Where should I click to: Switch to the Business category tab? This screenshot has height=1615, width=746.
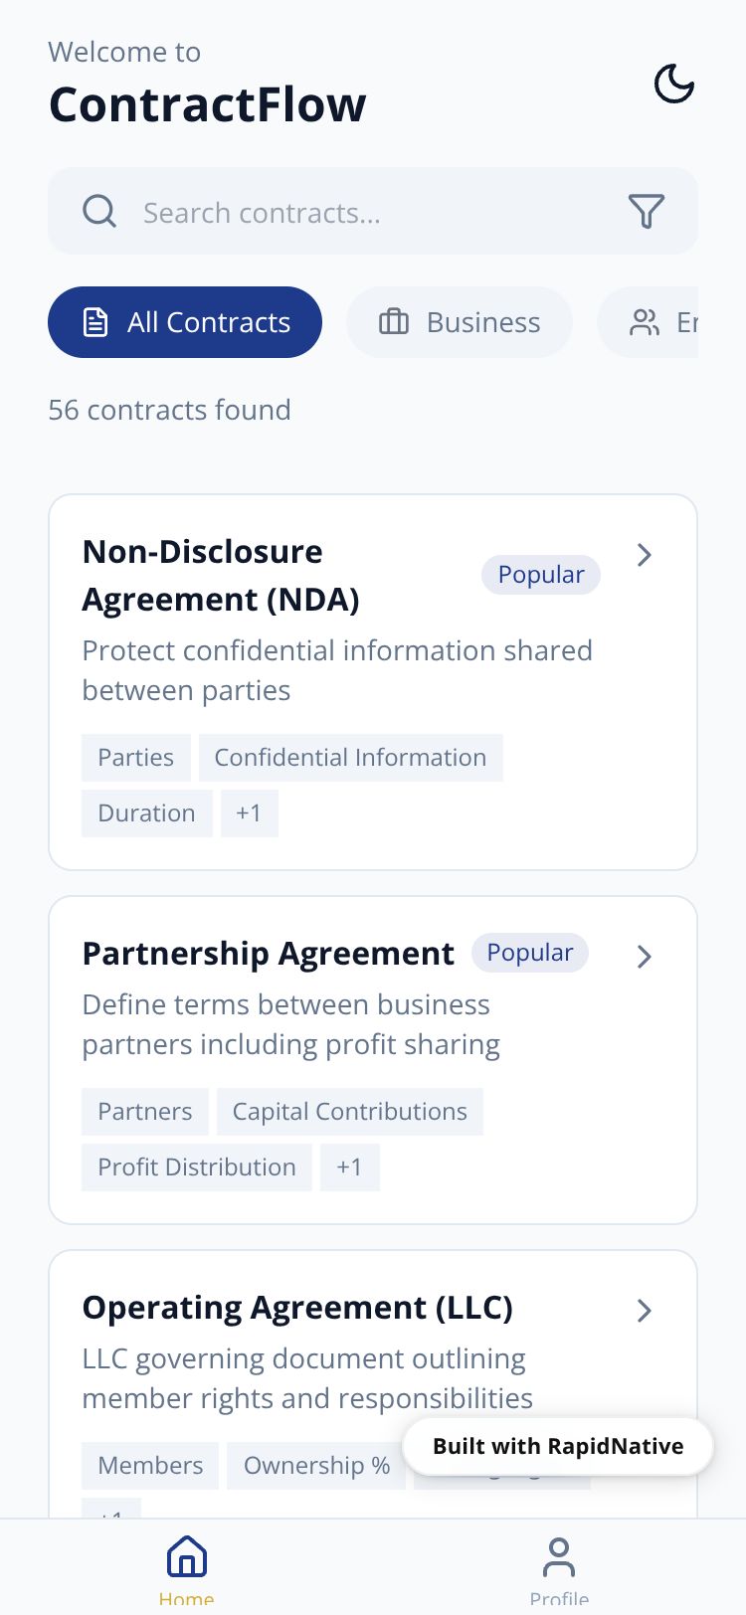click(x=460, y=322)
